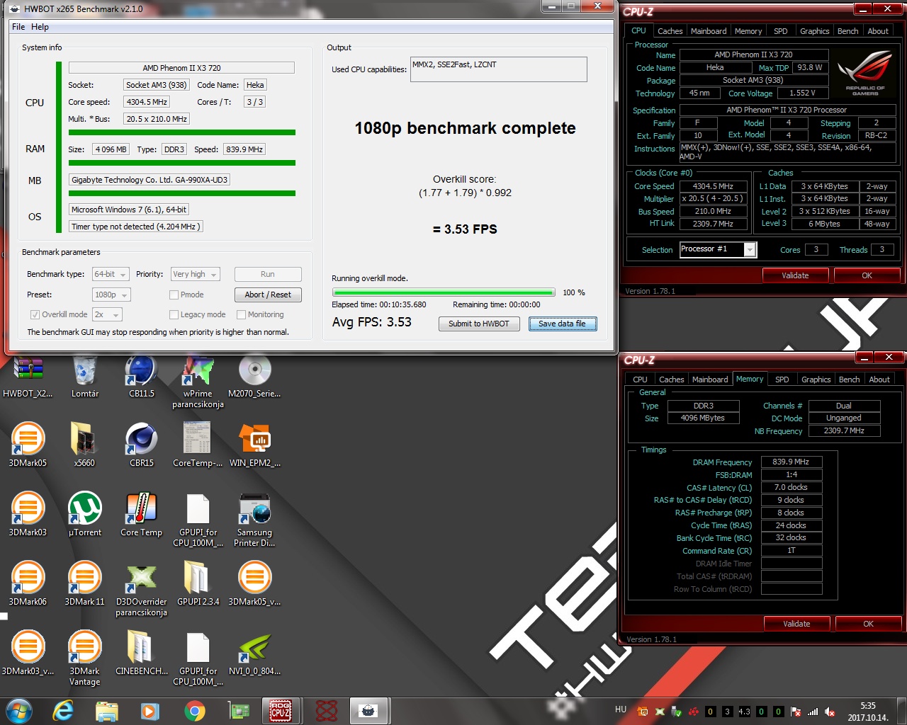This screenshot has width=907, height=725.
Task: Click the Submit to HWBOT button
Action: pos(479,324)
